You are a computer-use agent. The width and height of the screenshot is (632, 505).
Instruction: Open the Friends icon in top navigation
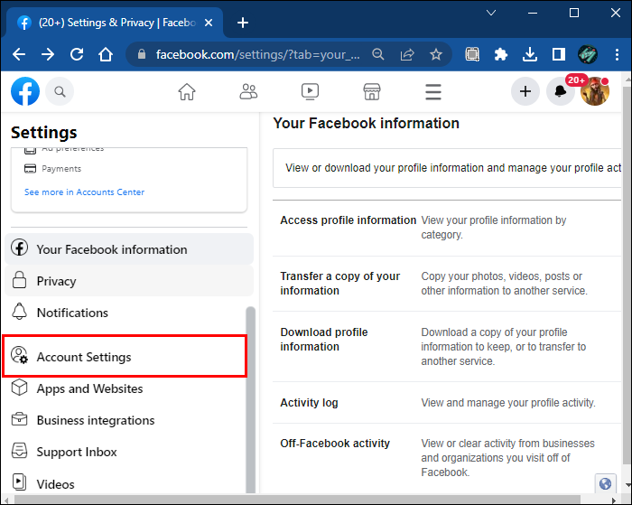pyautogui.click(x=248, y=91)
